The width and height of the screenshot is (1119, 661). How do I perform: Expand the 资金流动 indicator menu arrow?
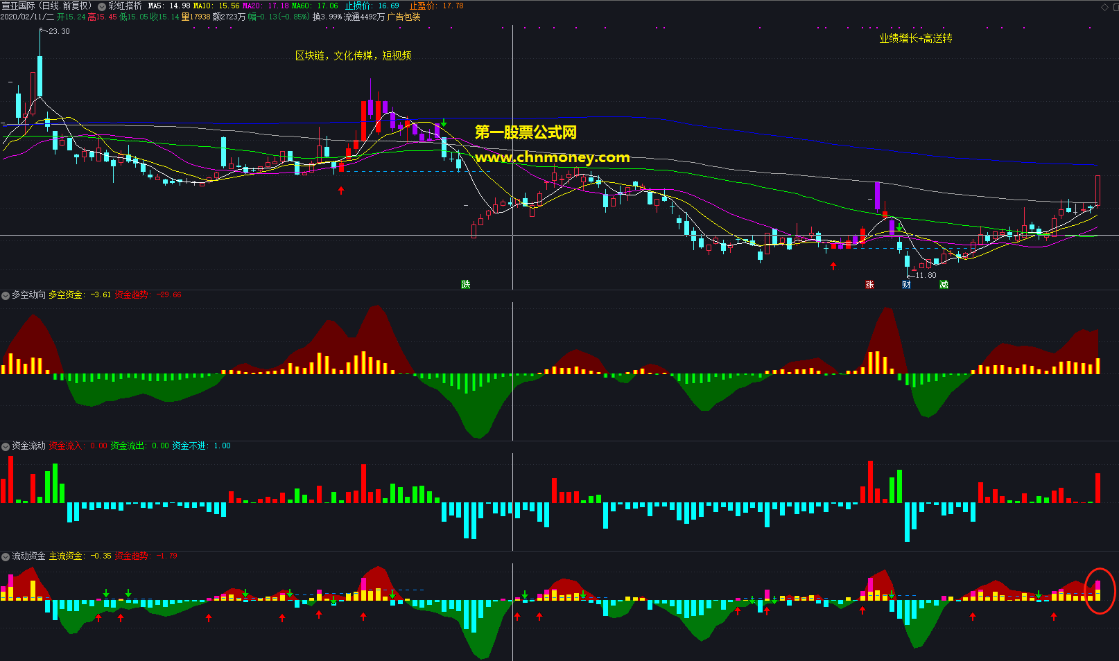coord(6,446)
